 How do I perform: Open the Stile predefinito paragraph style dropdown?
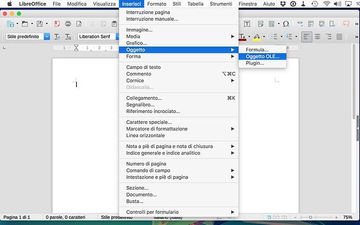coord(47,37)
